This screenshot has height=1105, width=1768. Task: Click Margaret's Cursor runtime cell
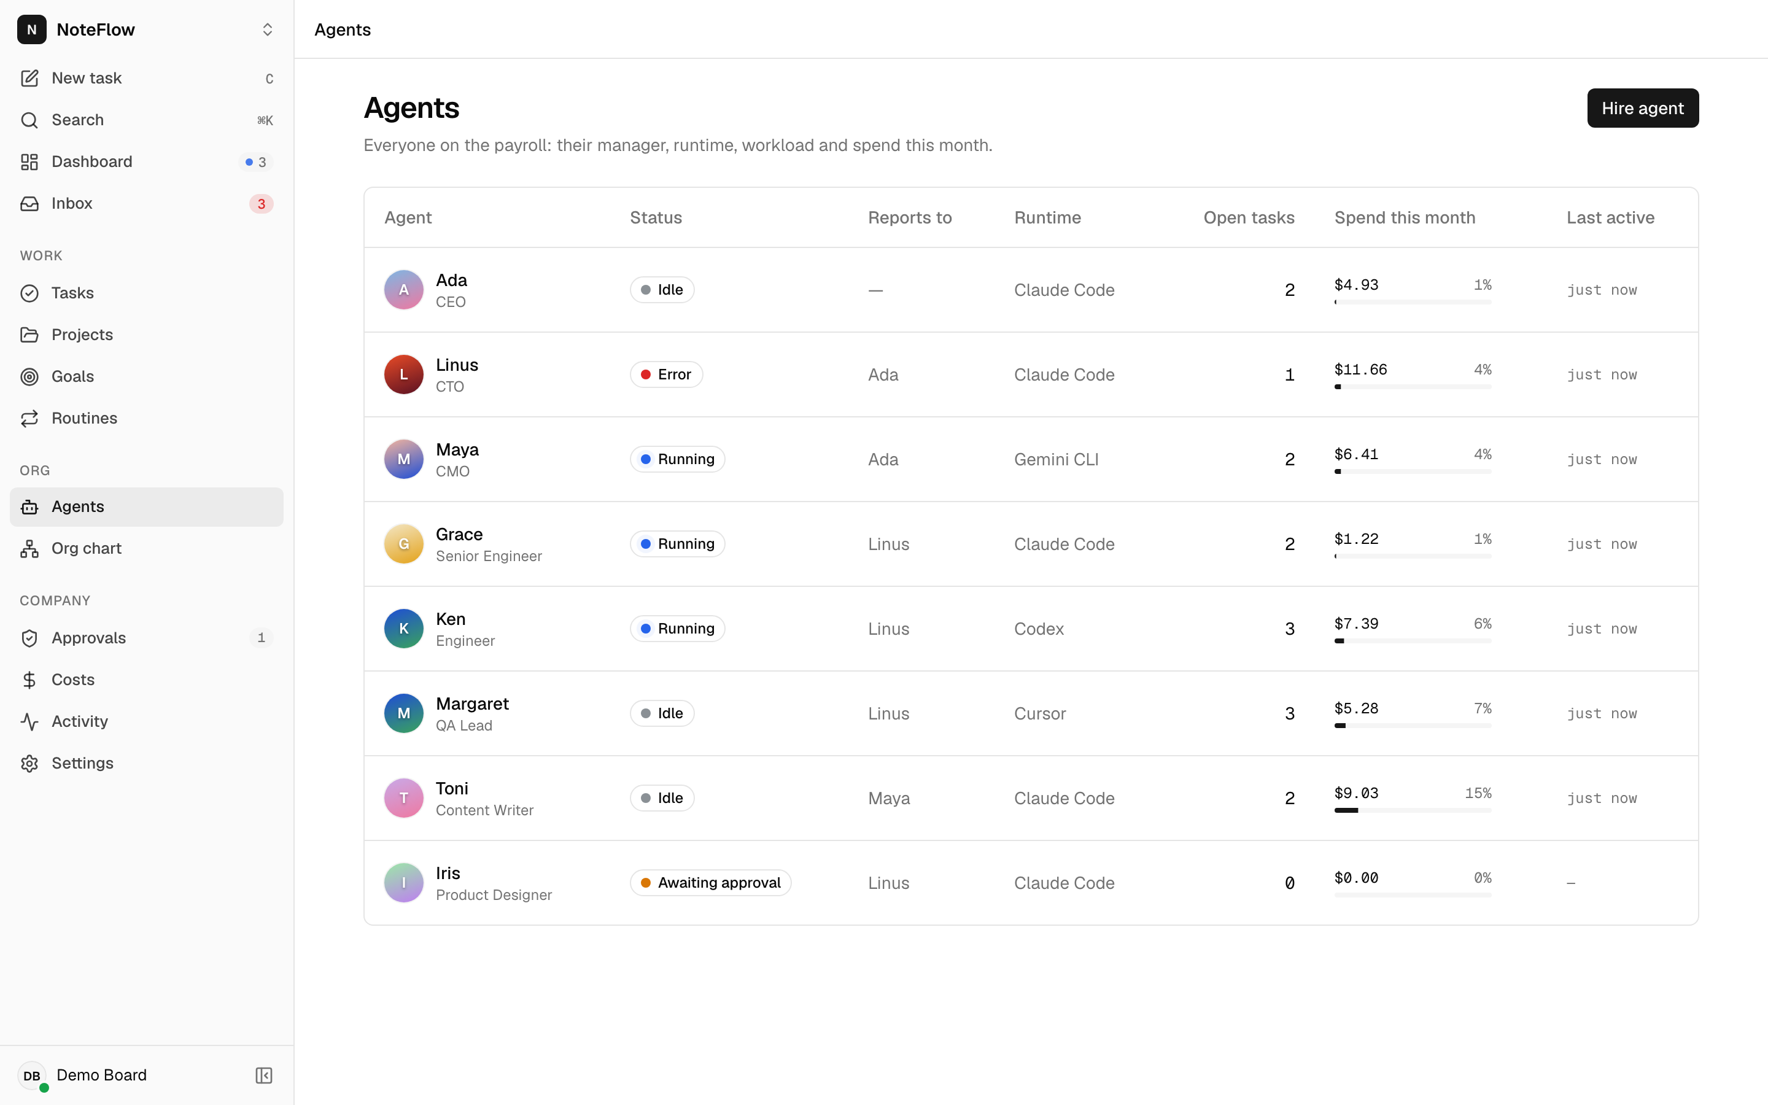coord(1039,713)
